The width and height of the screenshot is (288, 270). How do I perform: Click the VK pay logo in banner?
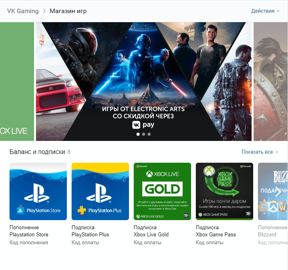click(143, 125)
